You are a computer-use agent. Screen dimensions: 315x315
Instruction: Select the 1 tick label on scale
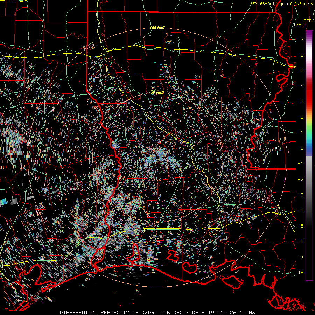coord(302,133)
